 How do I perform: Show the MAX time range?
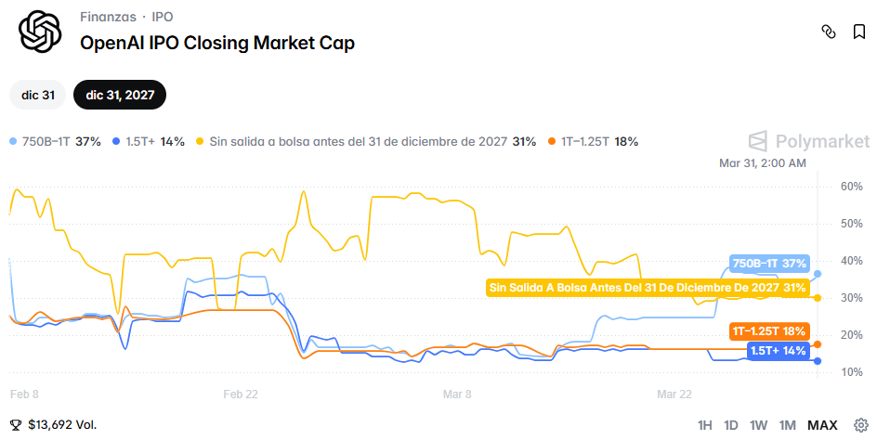(x=822, y=425)
